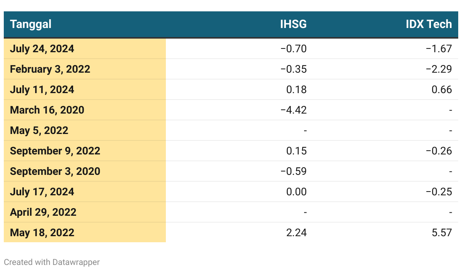The image size is (462, 271).
Task: Click the IDX Tech column header
Action: (x=429, y=24)
